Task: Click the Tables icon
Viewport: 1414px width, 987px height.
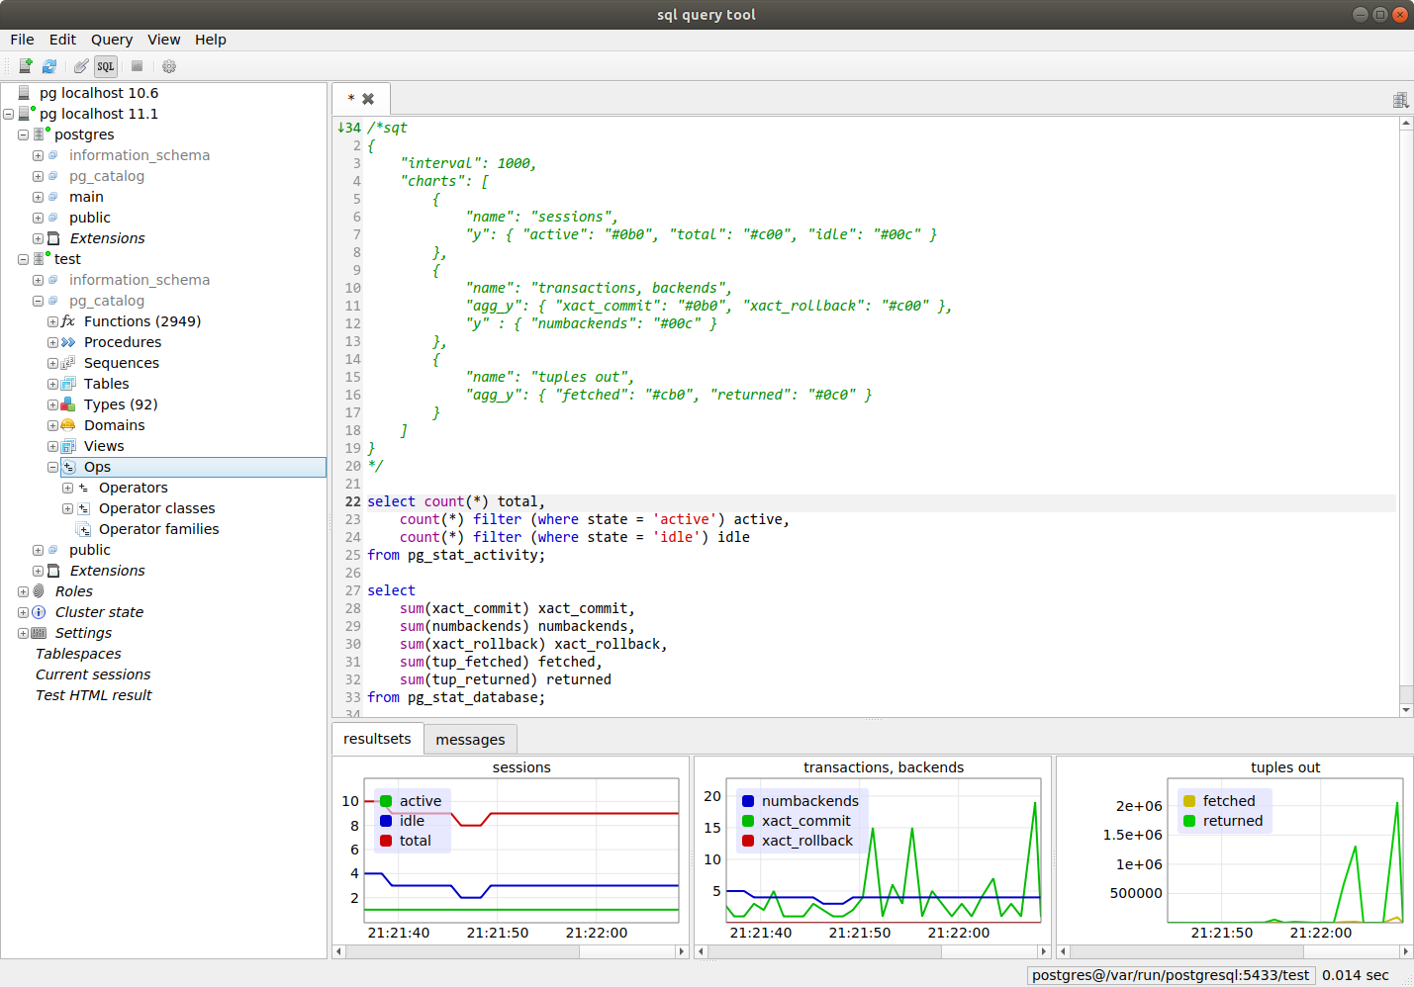Action: click(68, 384)
